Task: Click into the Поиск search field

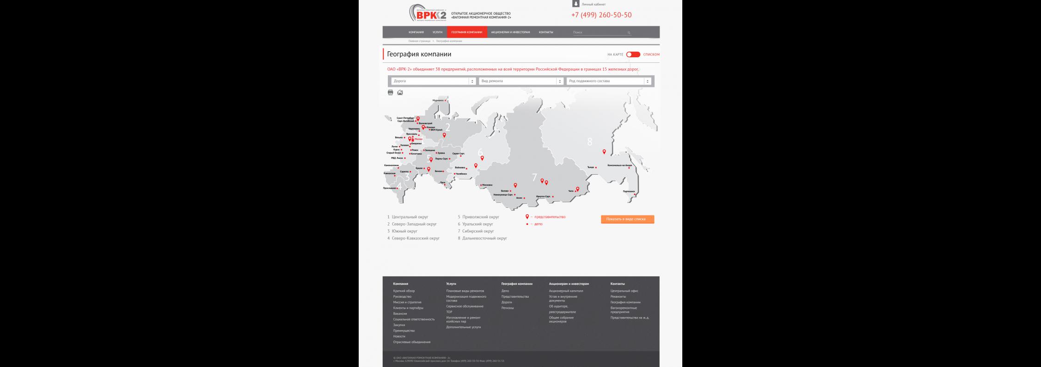Action: (x=599, y=32)
